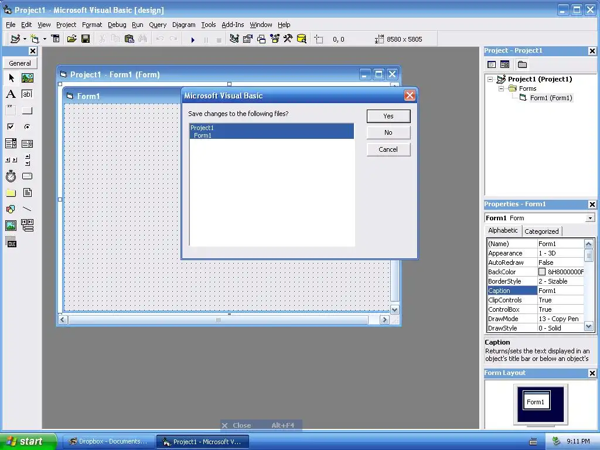Select the Timer tool in the toolbox
The width and height of the screenshot is (600, 450).
(x=11, y=176)
